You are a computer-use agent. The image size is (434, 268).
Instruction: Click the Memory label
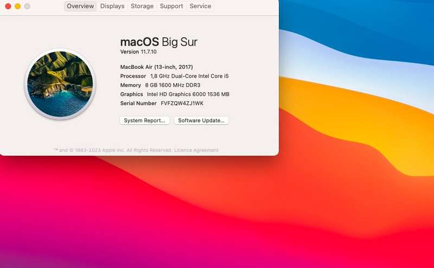pos(130,85)
